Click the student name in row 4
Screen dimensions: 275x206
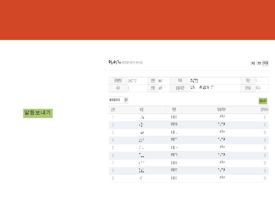tap(142, 140)
